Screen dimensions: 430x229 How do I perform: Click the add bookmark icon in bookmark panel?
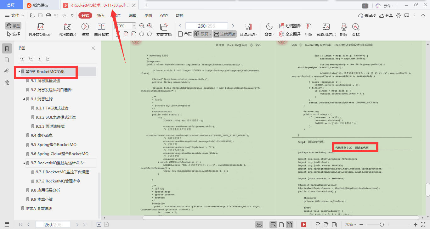[40, 59]
